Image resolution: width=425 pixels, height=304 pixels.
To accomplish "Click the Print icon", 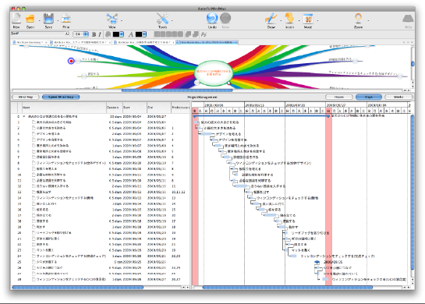I will pos(66,19).
